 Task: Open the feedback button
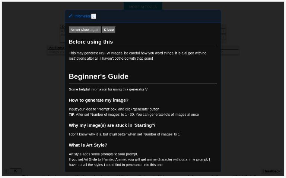tap(271, 171)
